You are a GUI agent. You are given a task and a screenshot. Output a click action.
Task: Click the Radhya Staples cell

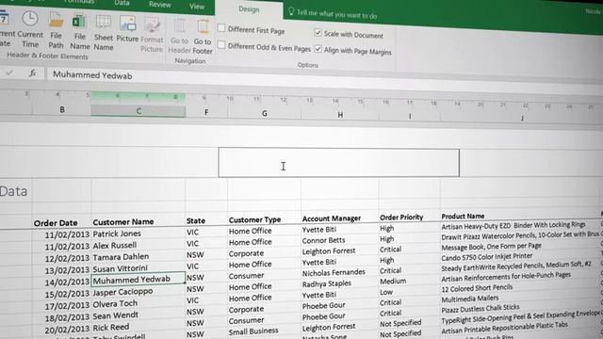(x=327, y=283)
